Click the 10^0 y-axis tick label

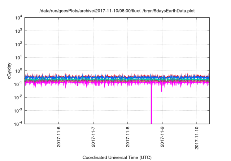(18, 71)
